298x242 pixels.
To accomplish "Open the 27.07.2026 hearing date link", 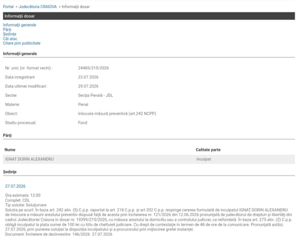I will pyautogui.click(x=15, y=186).
